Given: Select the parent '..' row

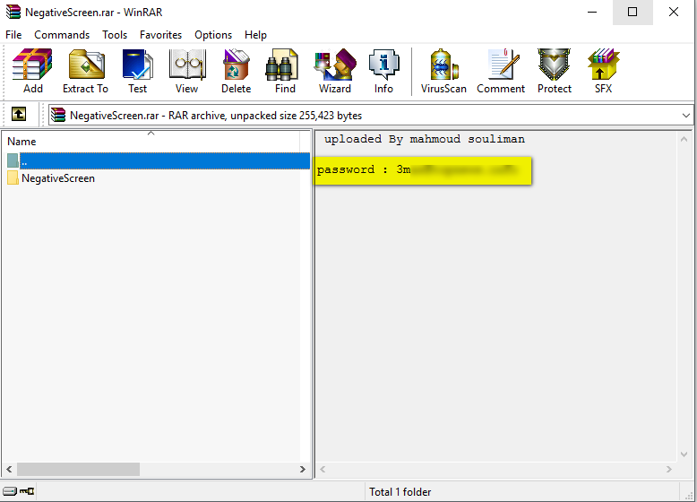Looking at the screenshot, I should click(x=158, y=161).
